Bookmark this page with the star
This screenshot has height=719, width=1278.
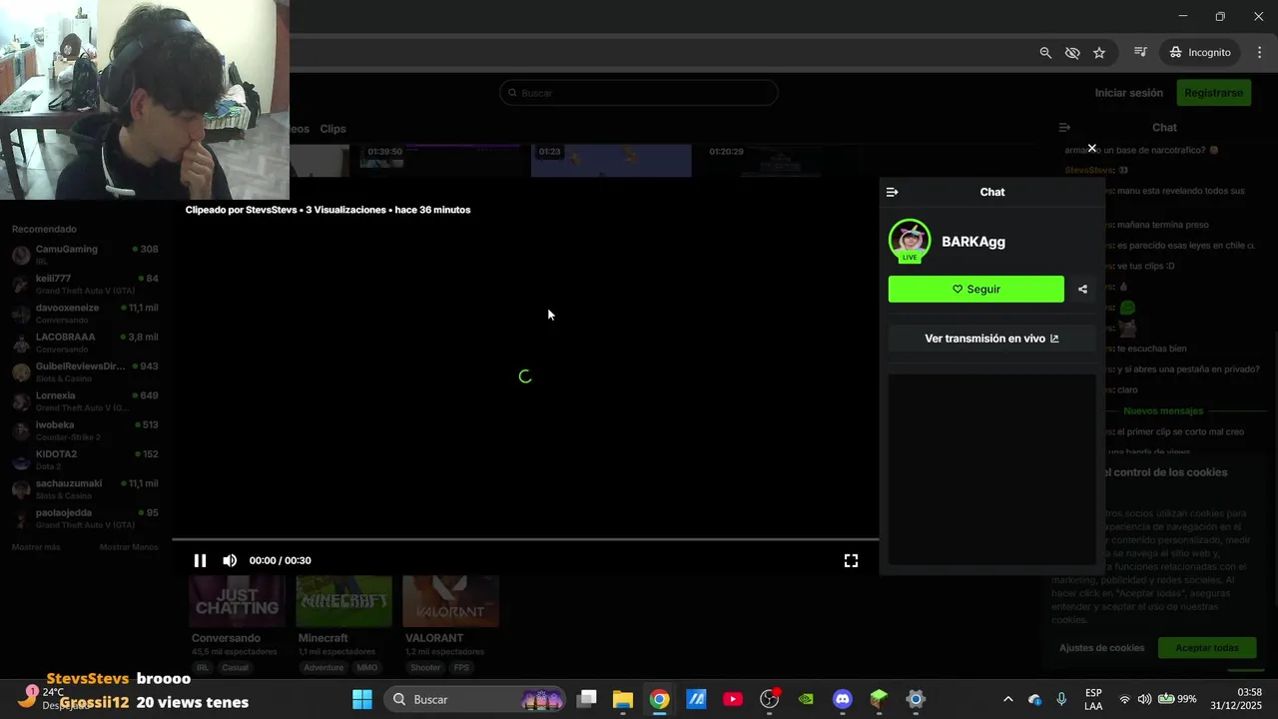coord(1099,52)
